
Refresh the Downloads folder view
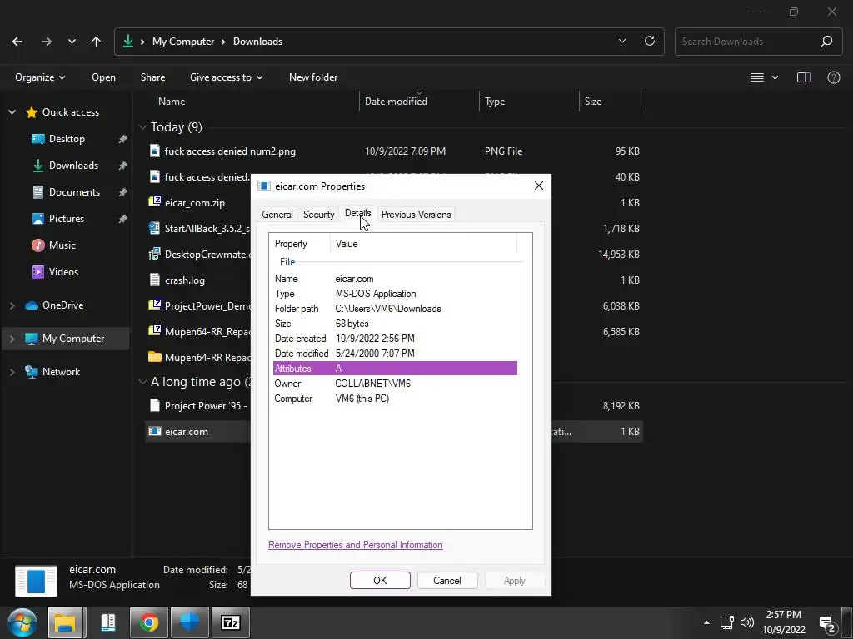pyautogui.click(x=650, y=42)
